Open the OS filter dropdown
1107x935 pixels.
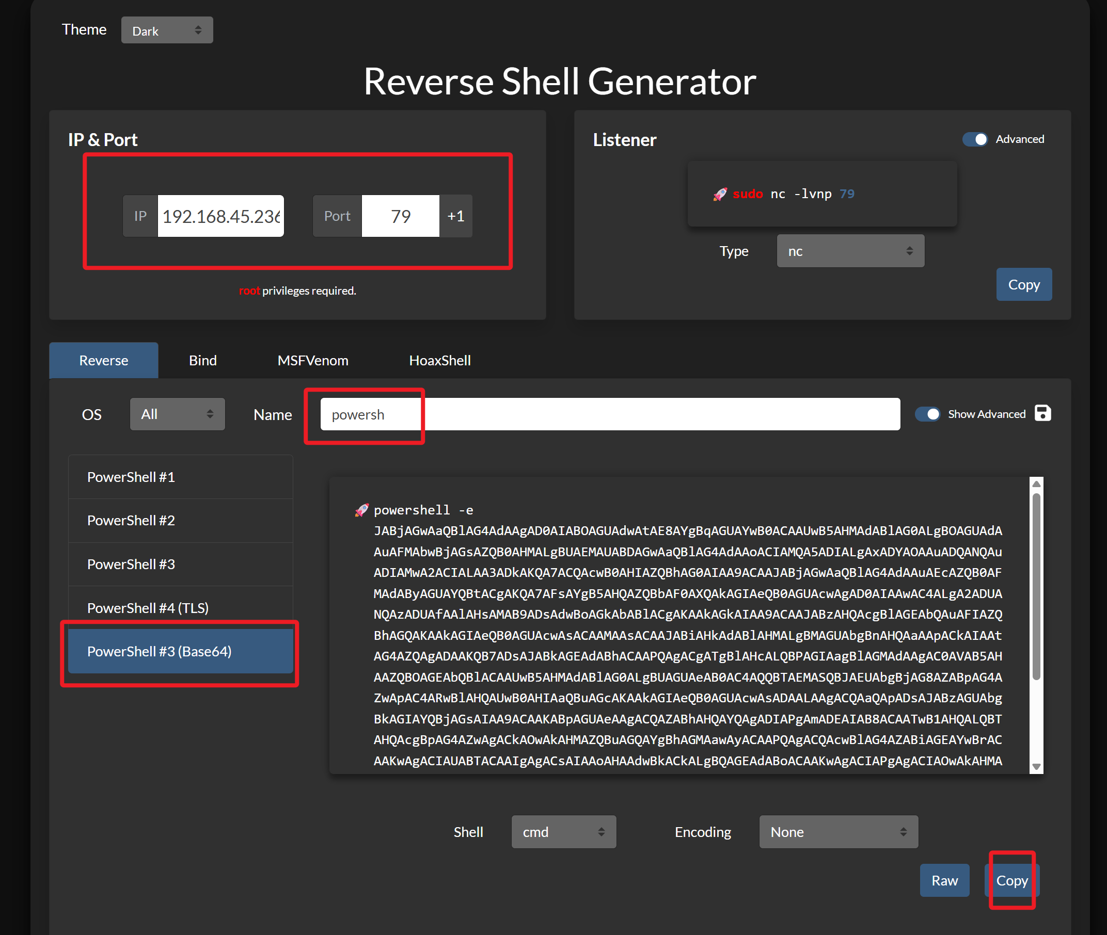click(177, 414)
